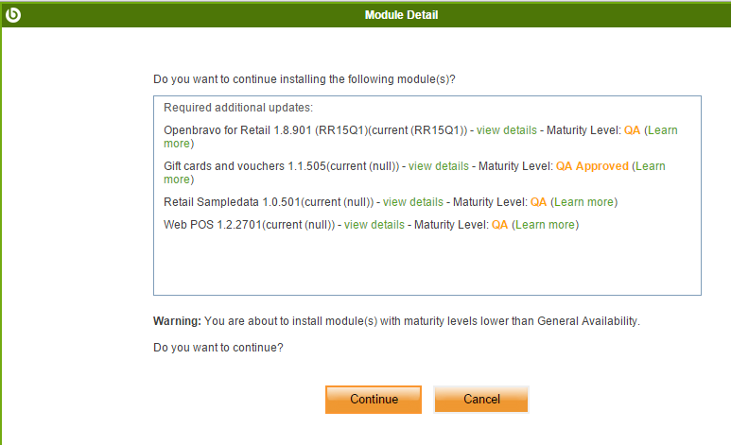Open view details for Openbravo for Retail
The image size is (731, 445).
coord(507,130)
